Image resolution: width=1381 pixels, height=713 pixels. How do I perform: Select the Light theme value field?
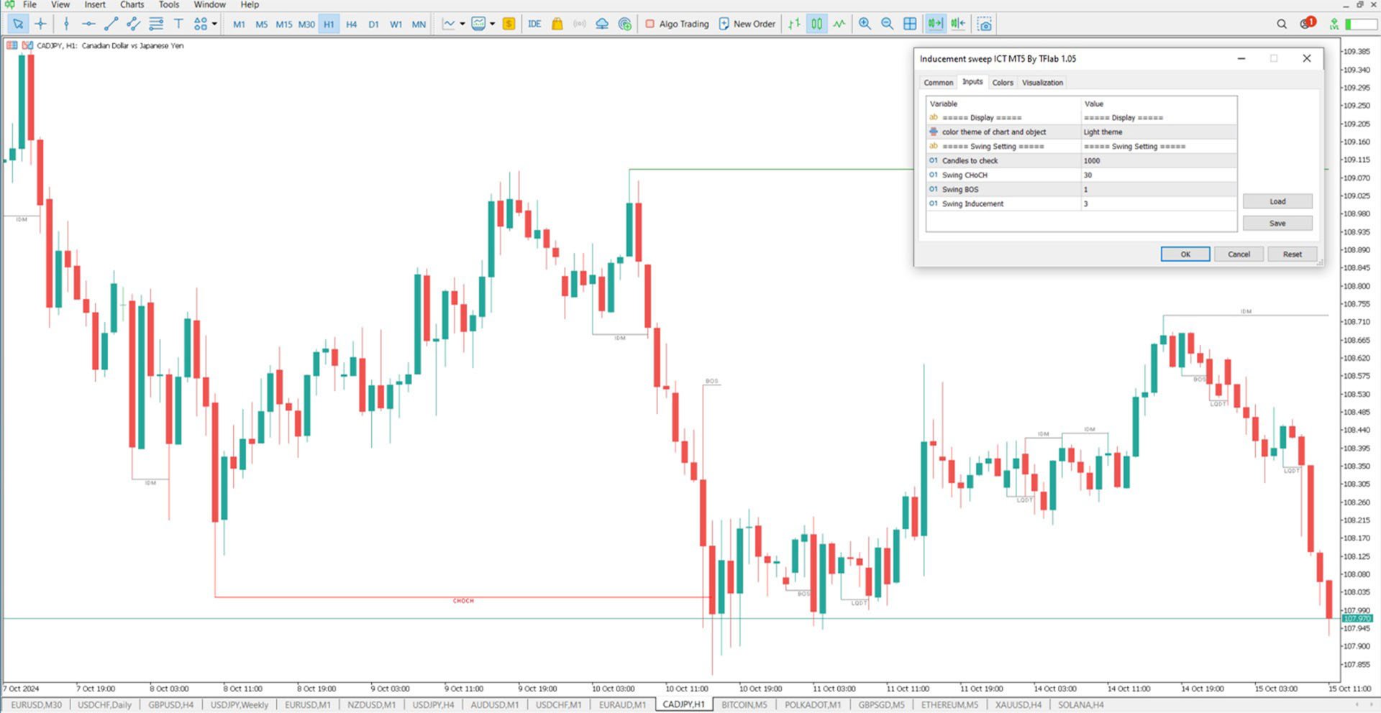pyautogui.click(x=1103, y=132)
